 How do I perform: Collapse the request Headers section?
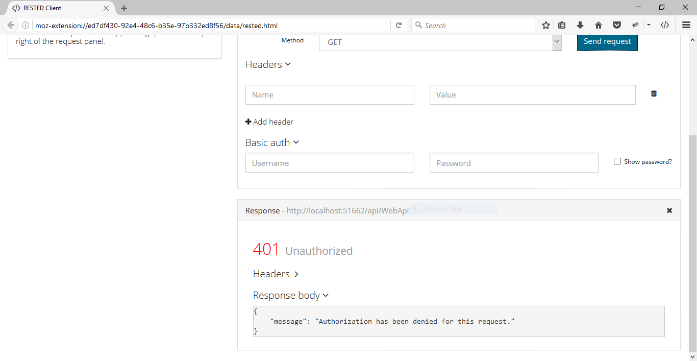pos(268,64)
